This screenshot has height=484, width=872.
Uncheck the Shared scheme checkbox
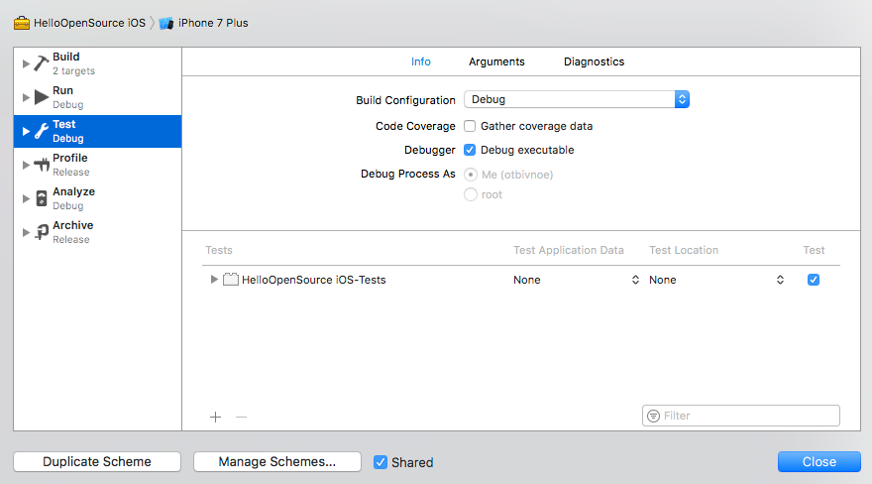click(381, 462)
